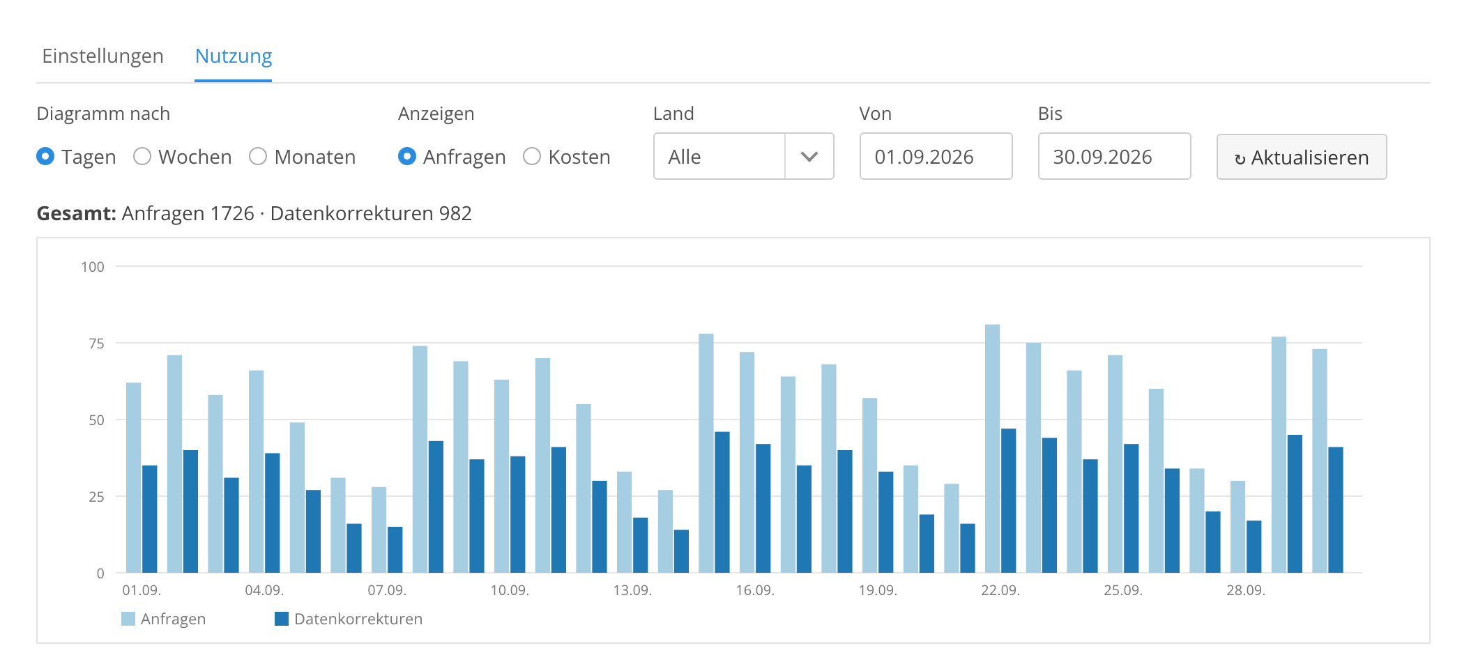
Task: Click the Aktualisieren button
Action: tap(1302, 157)
